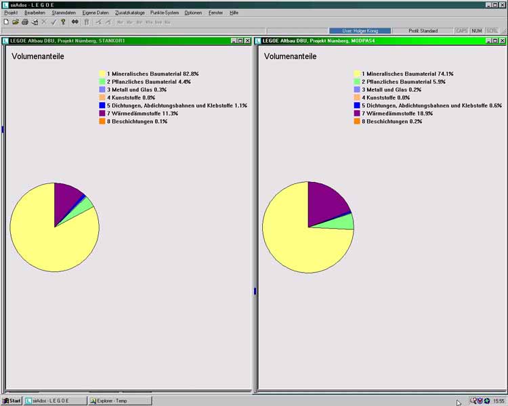Click the help question mark toolbar icon
Viewport: 508px width, 406px height.
(63, 22)
